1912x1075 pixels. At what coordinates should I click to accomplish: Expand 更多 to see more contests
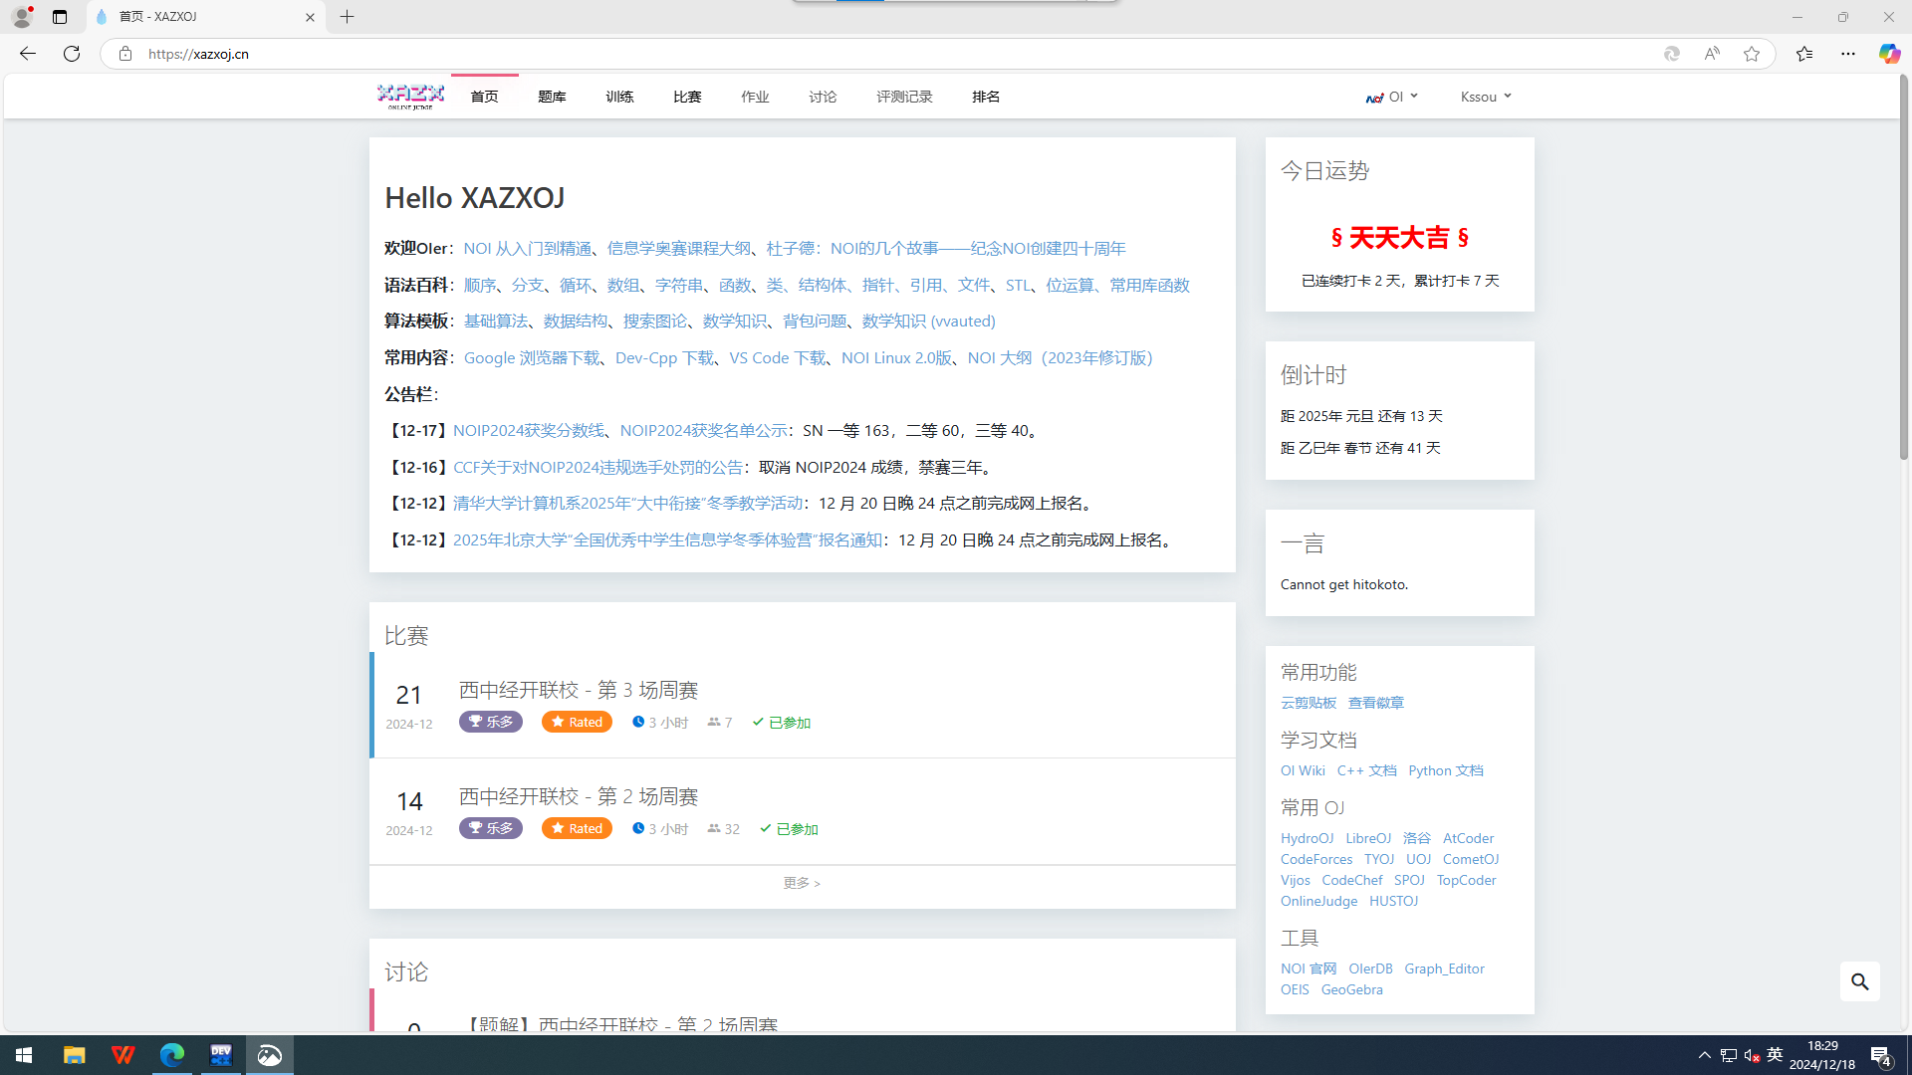pyautogui.click(x=801, y=883)
